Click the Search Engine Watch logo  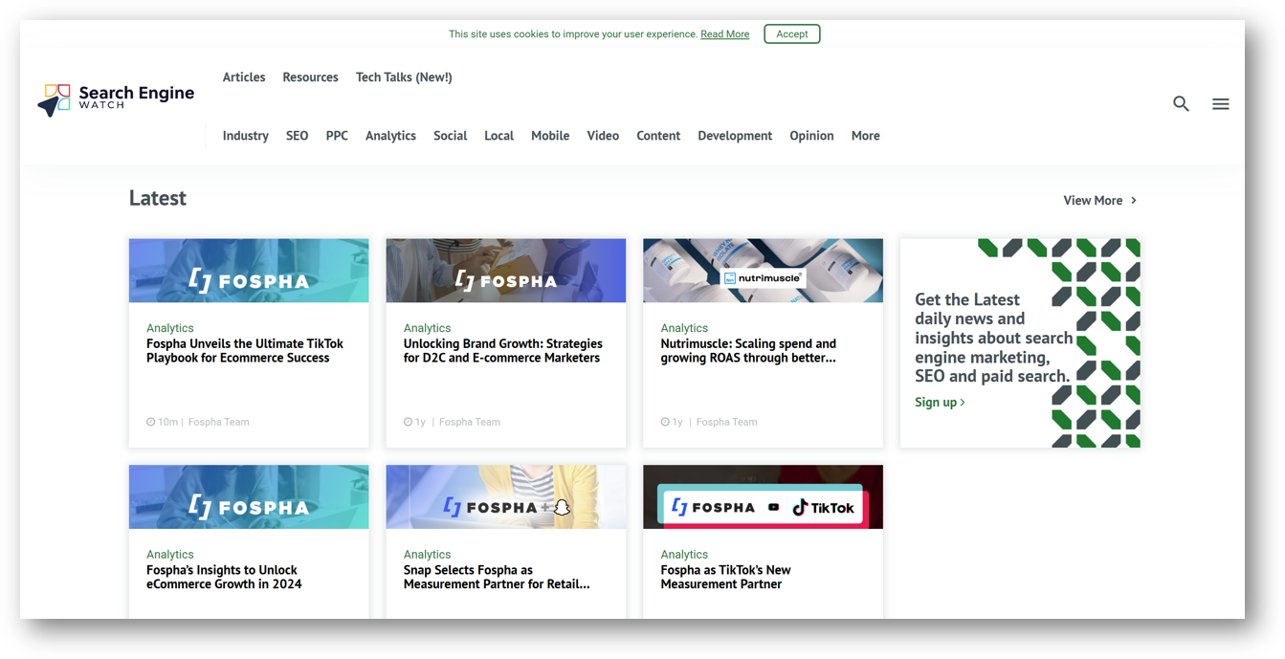coord(114,99)
